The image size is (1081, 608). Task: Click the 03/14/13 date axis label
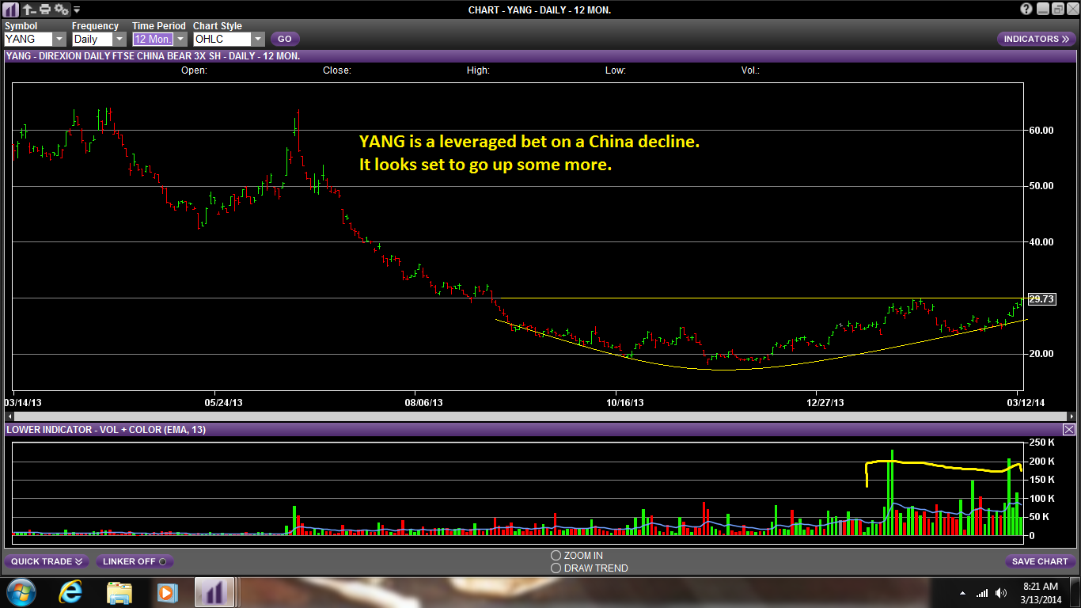(23, 402)
